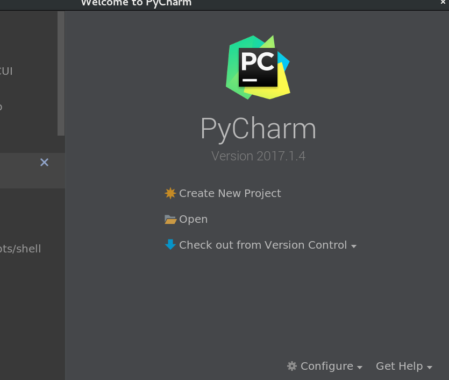Click the sparkle icon to start a project

click(170, 193)
